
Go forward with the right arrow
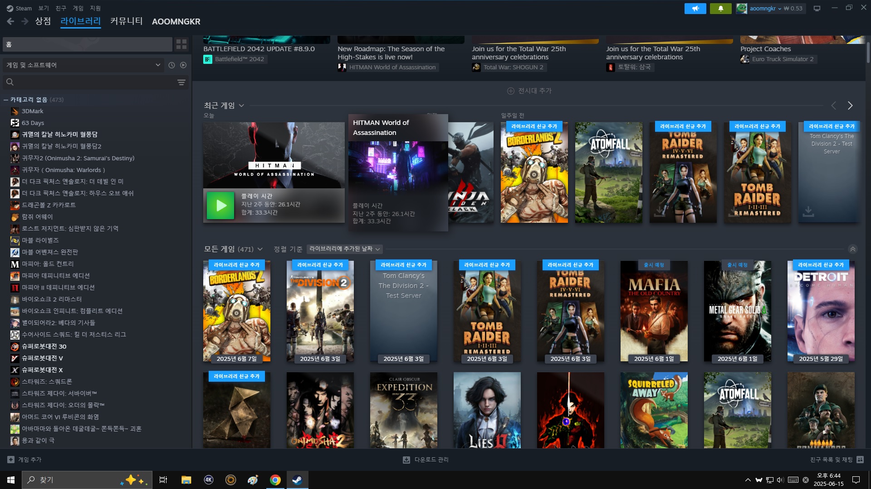(x=25, y=21)
